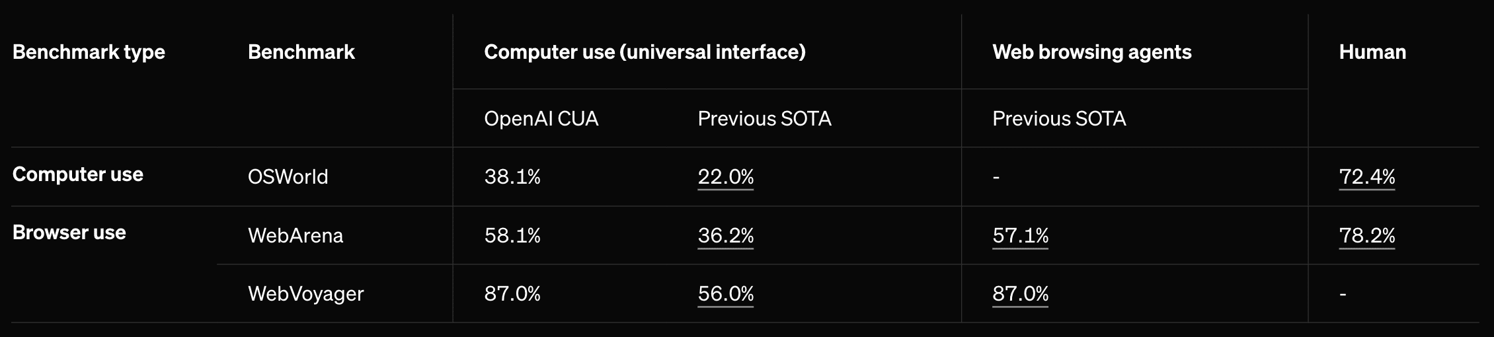Select the "Computer use (universal interface)" header

pyautogui.click(x=645, y=52)
